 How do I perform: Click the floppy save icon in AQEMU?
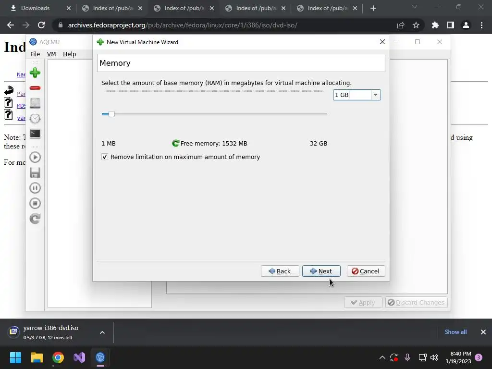(x=35, y=172)
